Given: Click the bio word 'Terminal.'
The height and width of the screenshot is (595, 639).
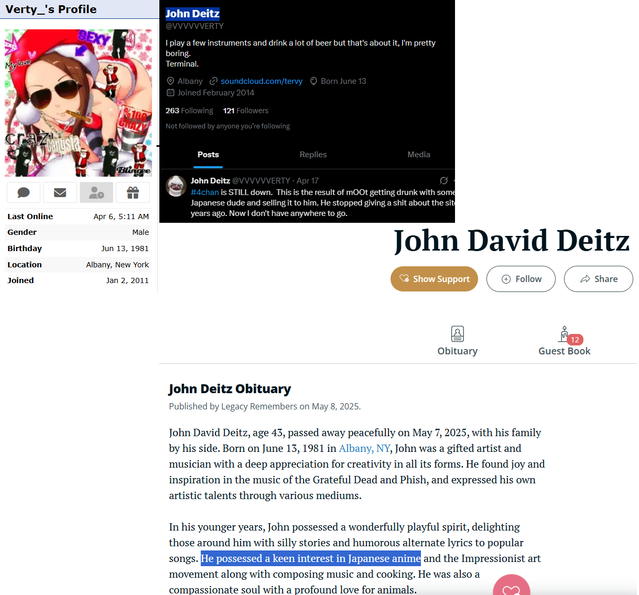Looking at the screenshot, I should click(182, 64).
